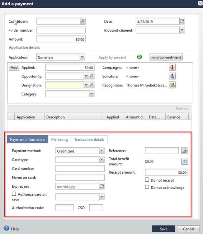
Task: Search opportunities with the magnifier icon
Action: point(91,76)
